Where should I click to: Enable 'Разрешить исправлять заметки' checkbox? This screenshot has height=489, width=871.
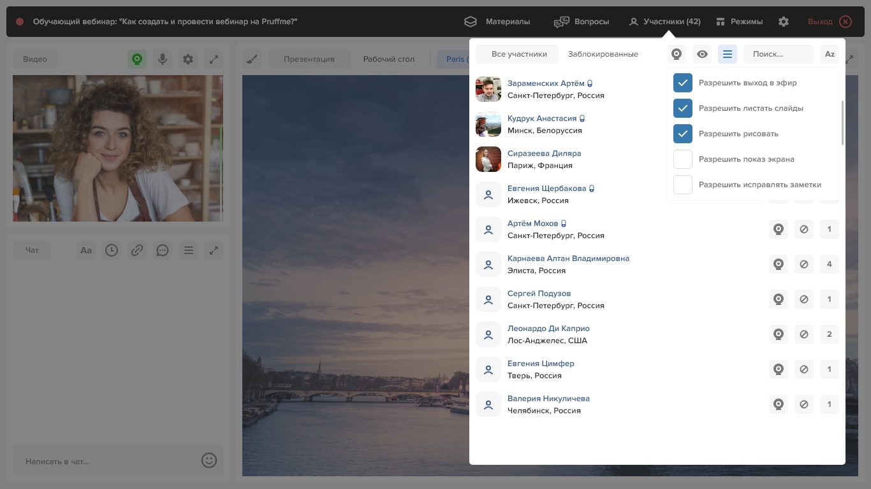pos(683,185)
